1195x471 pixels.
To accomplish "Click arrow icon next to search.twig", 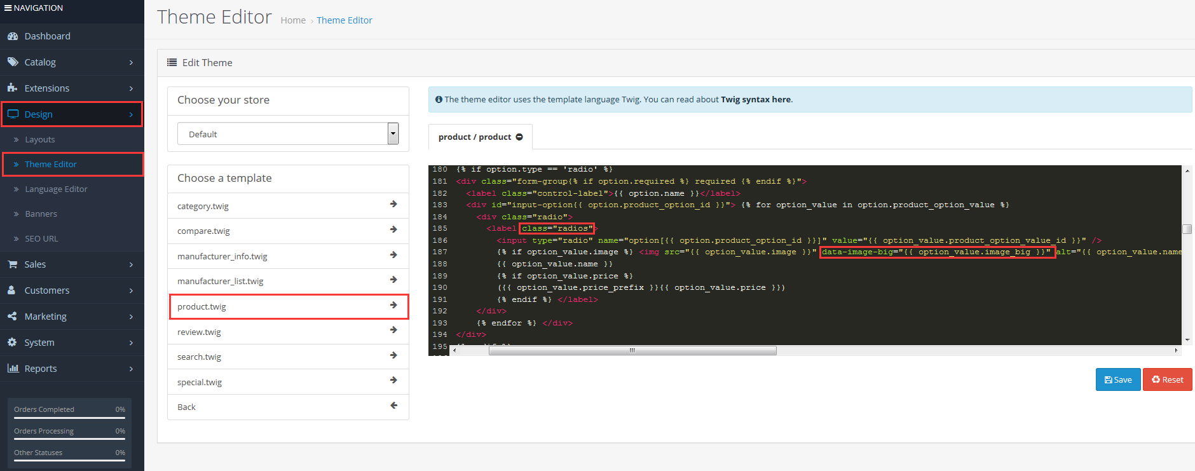I will click(x=393, y=355).
